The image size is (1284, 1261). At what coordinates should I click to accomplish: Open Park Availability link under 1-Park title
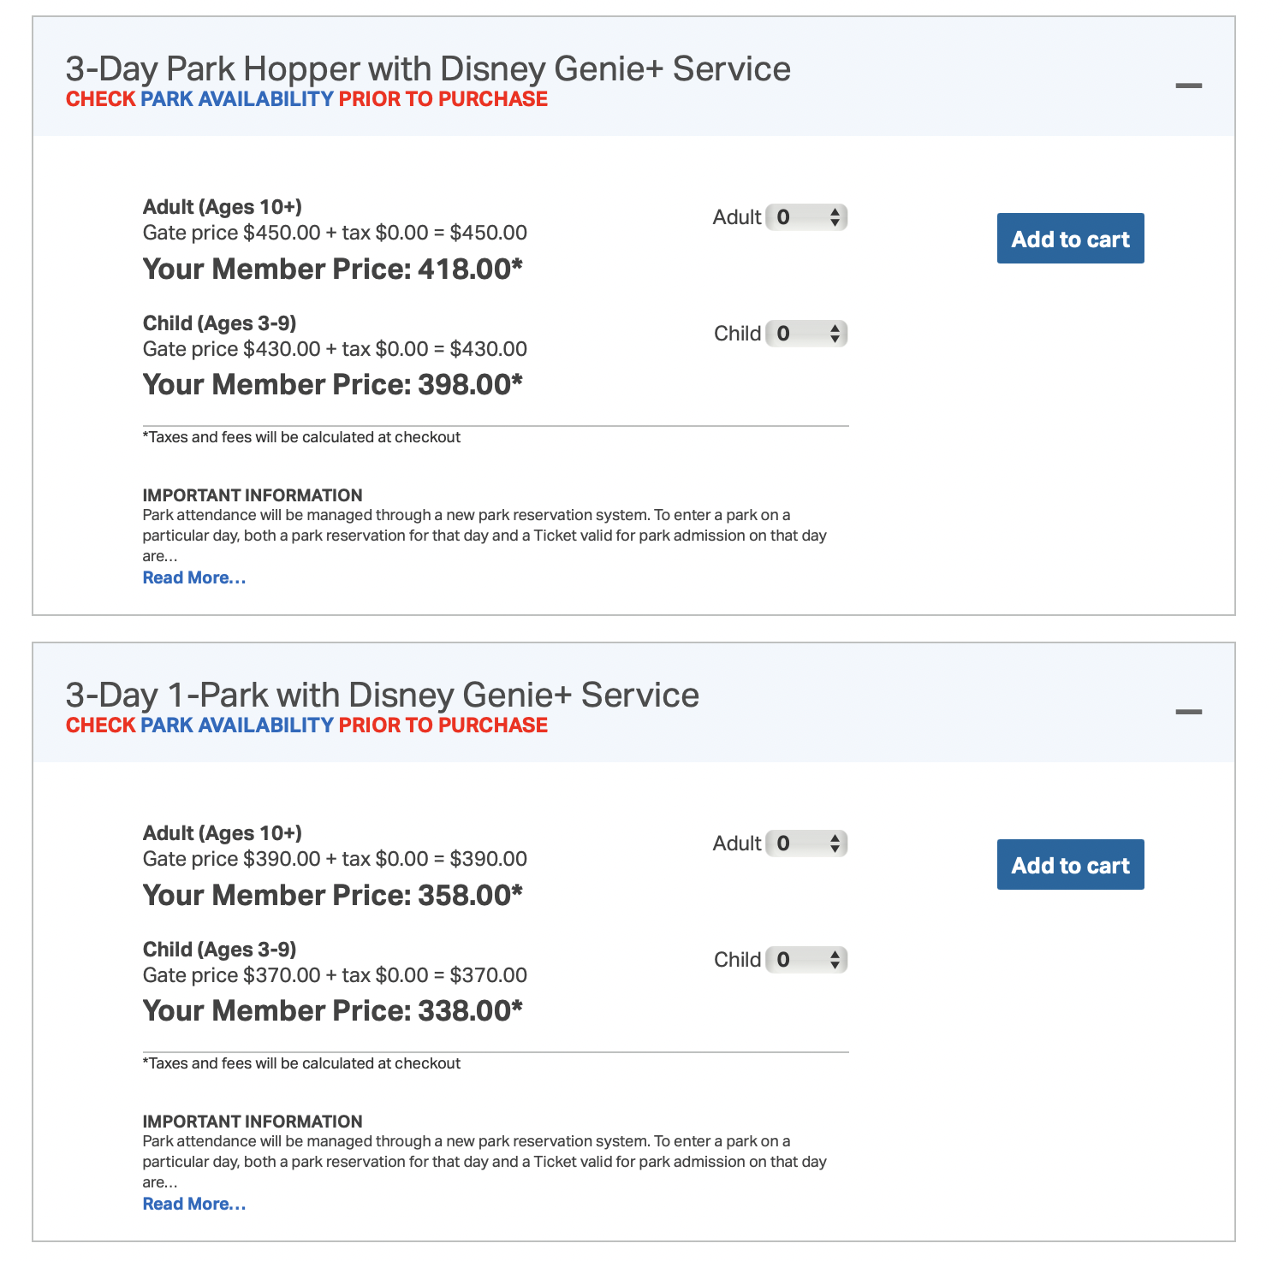pos(237,725)
